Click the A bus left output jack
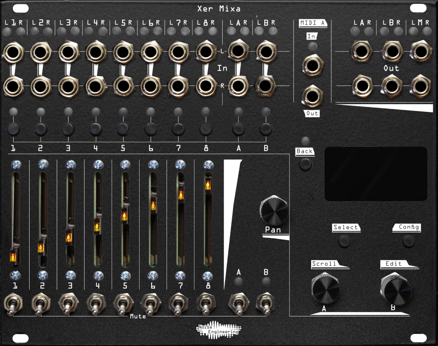 point(362,50)
